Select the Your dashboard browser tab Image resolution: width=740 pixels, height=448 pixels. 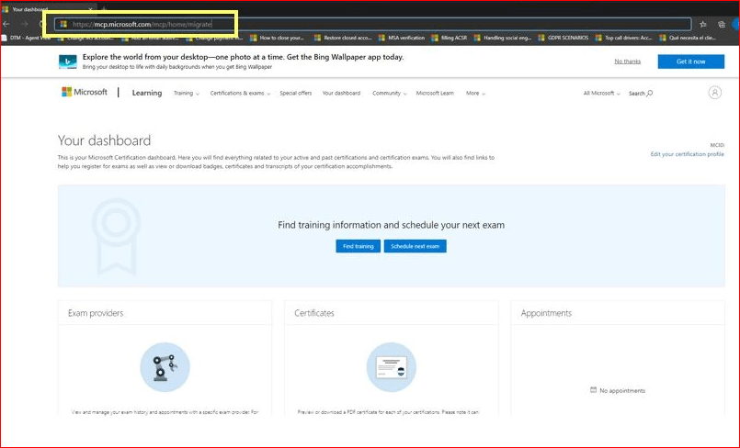click(49, 9)
